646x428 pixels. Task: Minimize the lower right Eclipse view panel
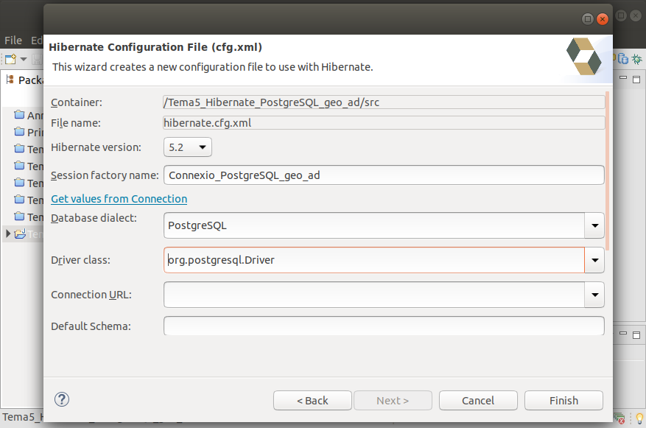click(623, 334)
